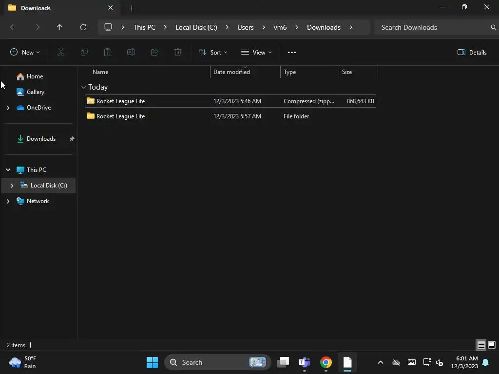
Task: Expand chevron after vm6 in breadcrumb
Action: 297,27
